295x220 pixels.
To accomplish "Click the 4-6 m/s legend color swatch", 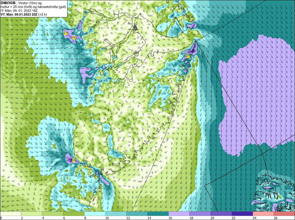I will pyautogui.click(x=53, y=214).
